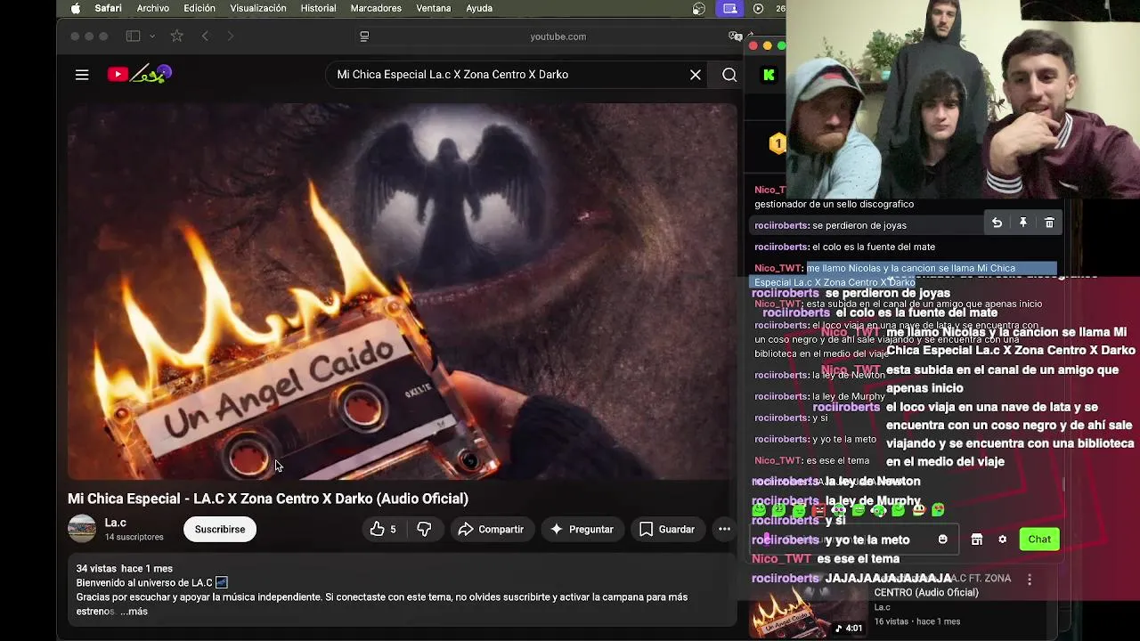Subscribe with the Suscribirse button
Screen dimensions: 1140x641
point(220,530)
